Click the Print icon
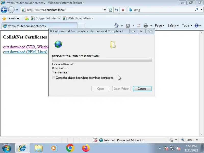This screenshot has width=204, height=153. click(145, 25)
